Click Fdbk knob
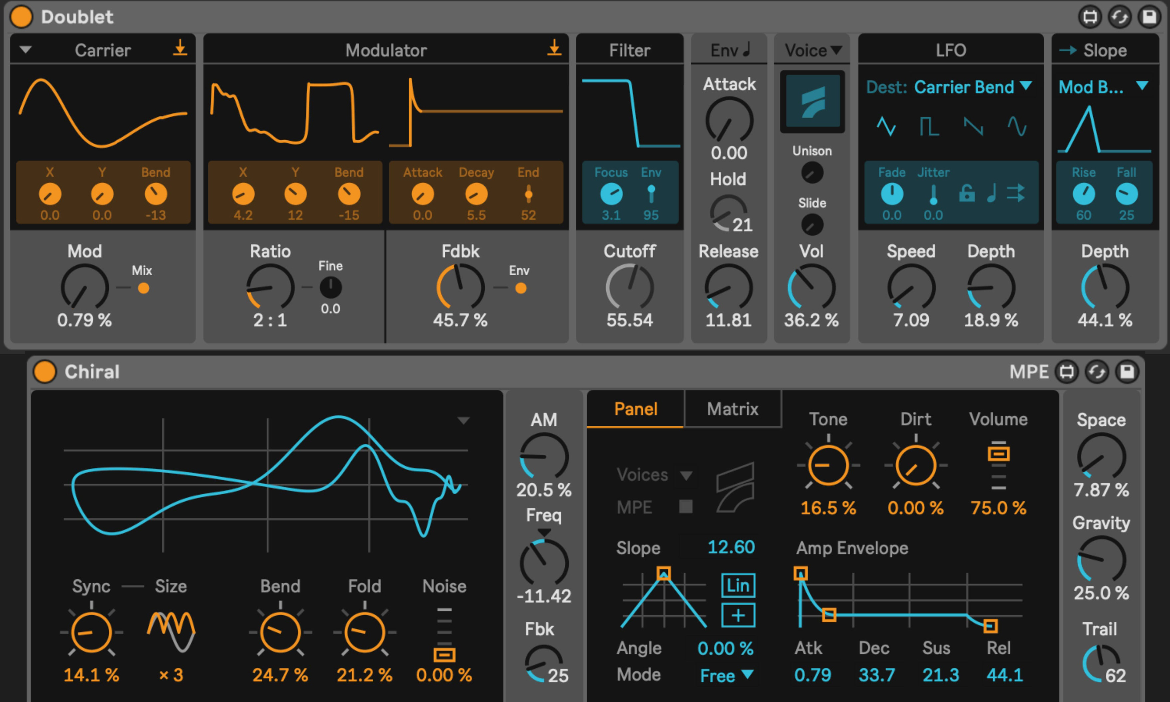 point(460,287)
